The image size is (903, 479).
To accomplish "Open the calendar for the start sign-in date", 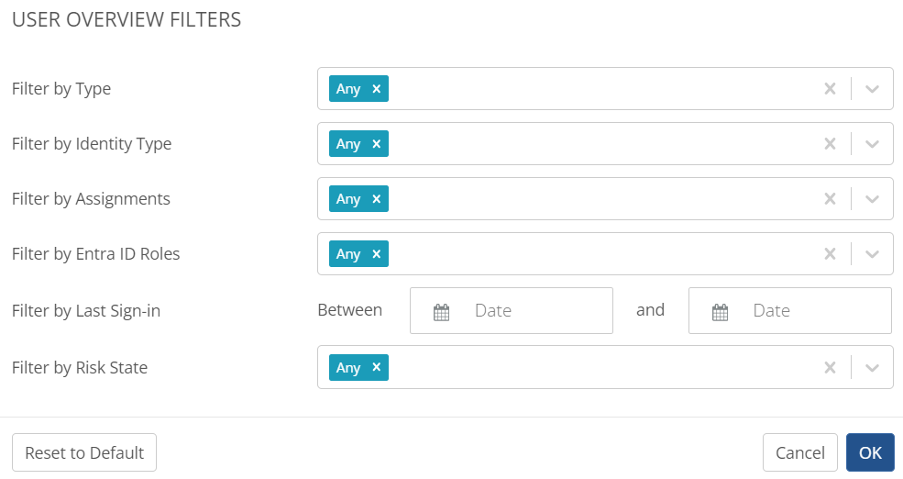I will coord(441,312).
